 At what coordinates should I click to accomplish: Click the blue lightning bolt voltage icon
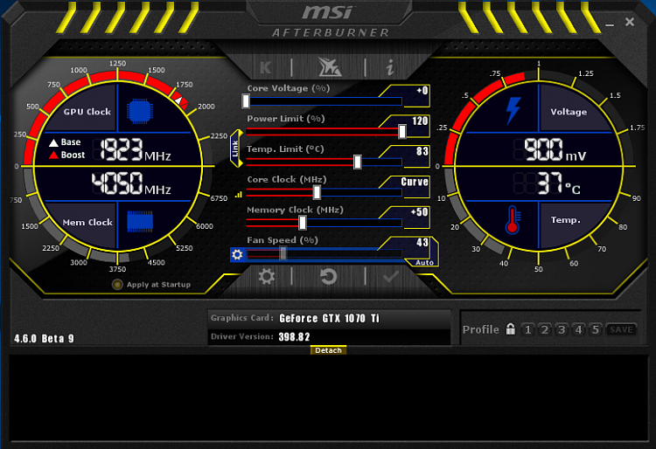[513, 111]
